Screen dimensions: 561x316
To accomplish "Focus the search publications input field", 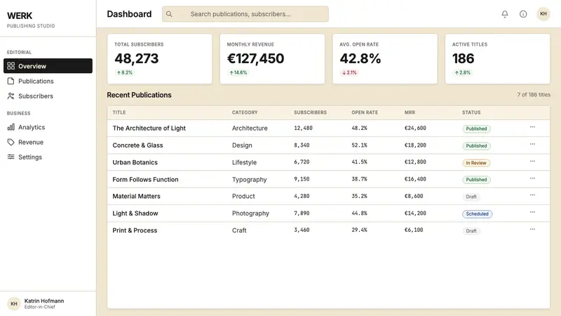I will point(245,14).
